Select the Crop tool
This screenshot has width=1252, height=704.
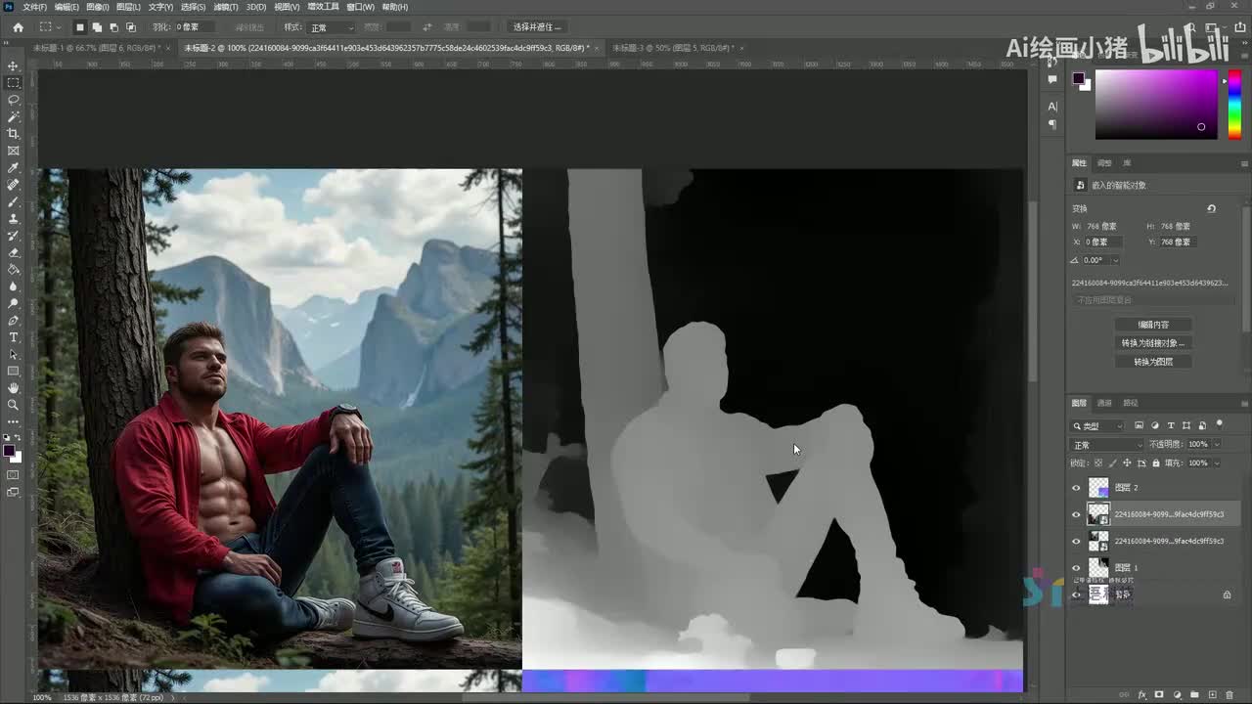coord(13,134)
